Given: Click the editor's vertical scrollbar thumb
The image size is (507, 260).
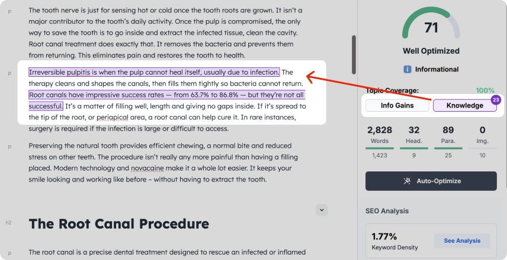Looking at the screenshot, I should (354, 54).
